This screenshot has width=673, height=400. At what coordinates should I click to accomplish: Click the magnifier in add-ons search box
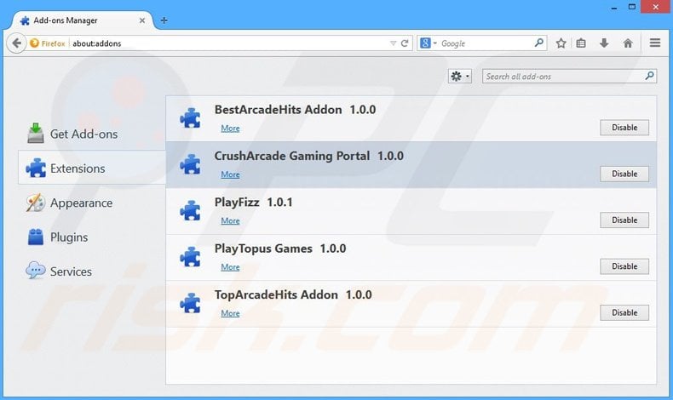click(649, 76)
